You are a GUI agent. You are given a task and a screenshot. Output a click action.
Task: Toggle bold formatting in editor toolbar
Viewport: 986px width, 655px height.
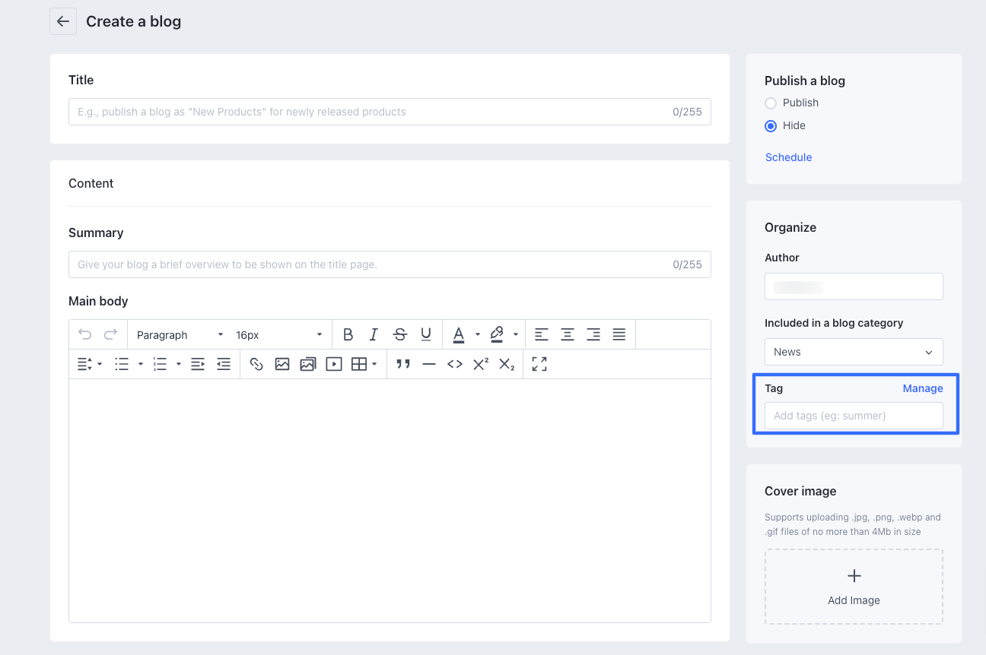tap(348, 334)
